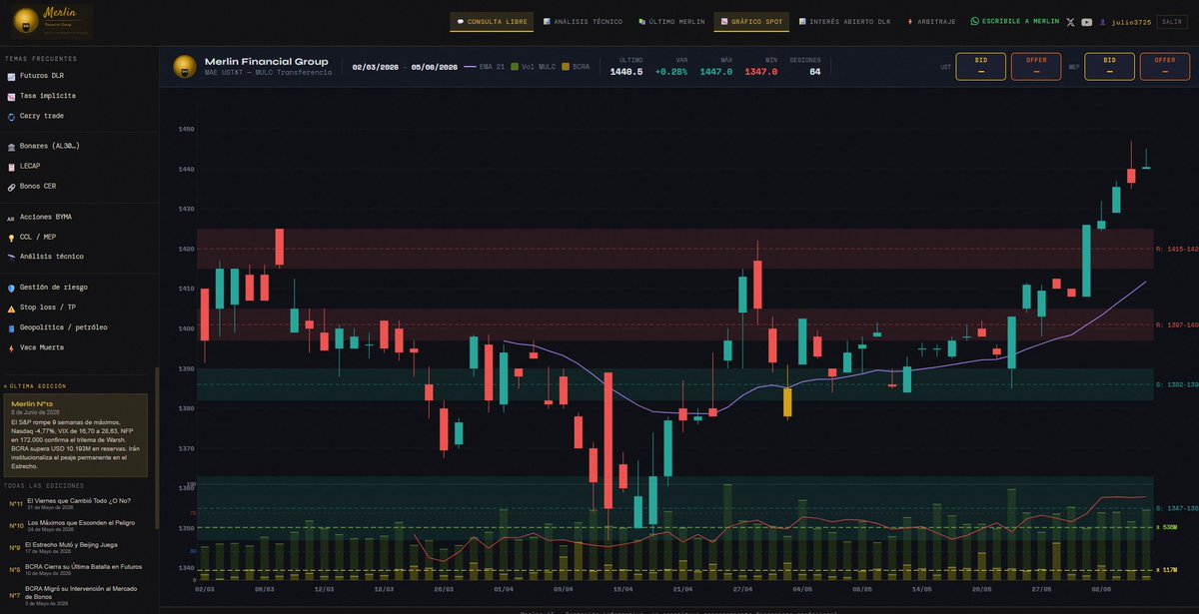
Task: Click the yellow BCRA candle near 04/05
Action: tap(787, 402)
